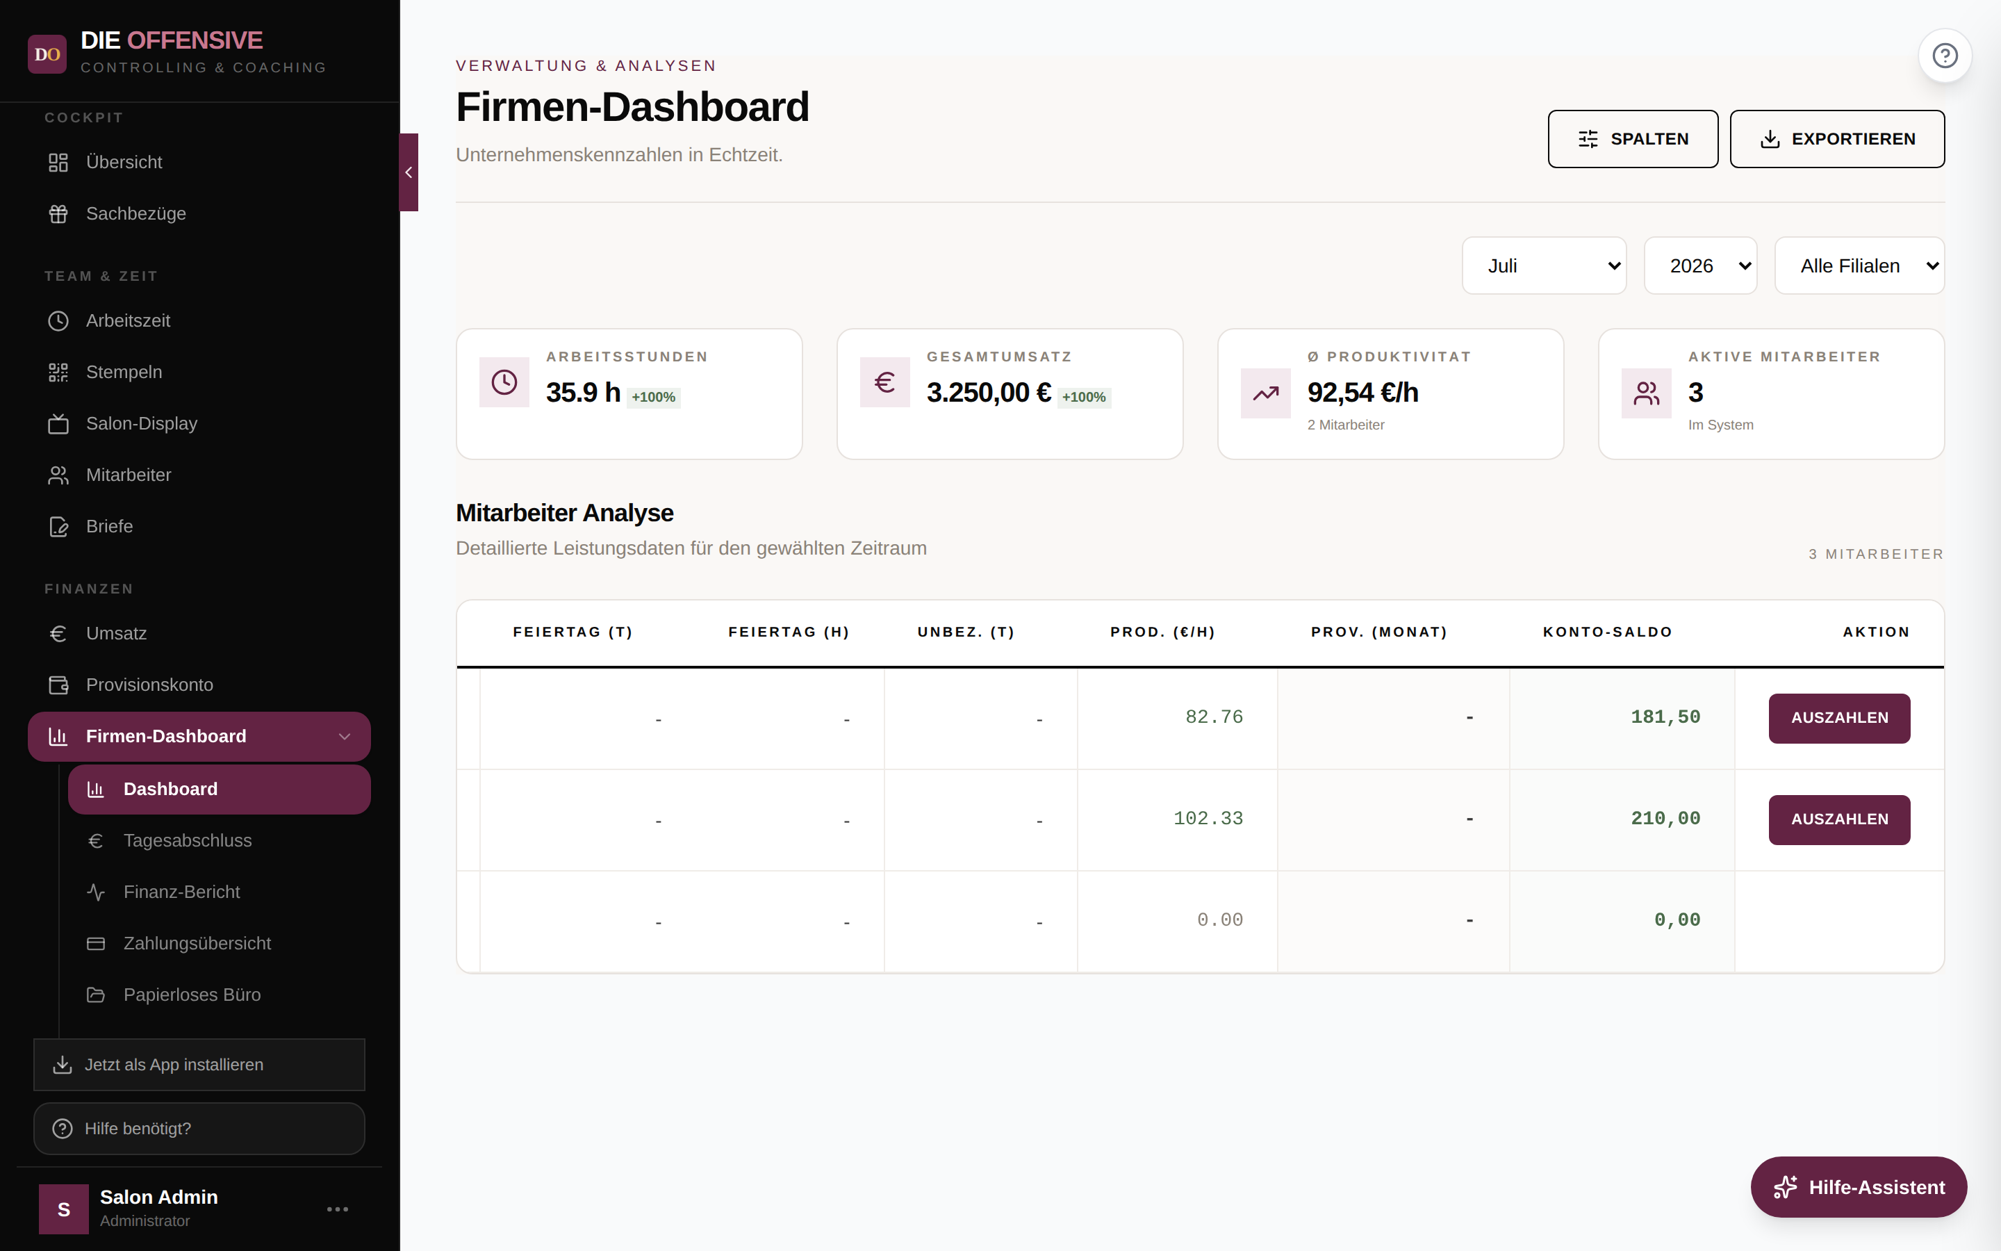This screenshot has width=2001, height=1251.
Task: Open Stempeln menu item
Action: point(199,373)
